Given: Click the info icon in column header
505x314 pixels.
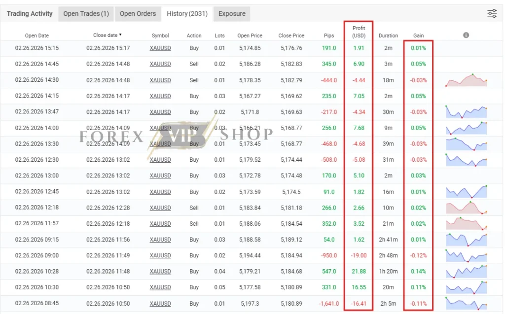Looking at the screenshot, I should coord(466,35).
